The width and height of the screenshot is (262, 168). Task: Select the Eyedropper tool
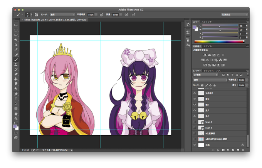(16, 50)
